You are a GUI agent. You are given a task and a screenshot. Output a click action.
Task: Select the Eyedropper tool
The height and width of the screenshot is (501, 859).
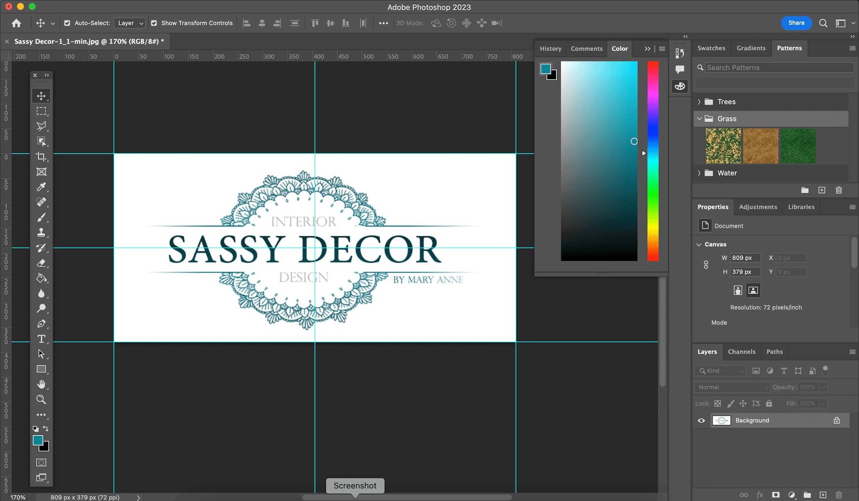click(x=41, y=187)
